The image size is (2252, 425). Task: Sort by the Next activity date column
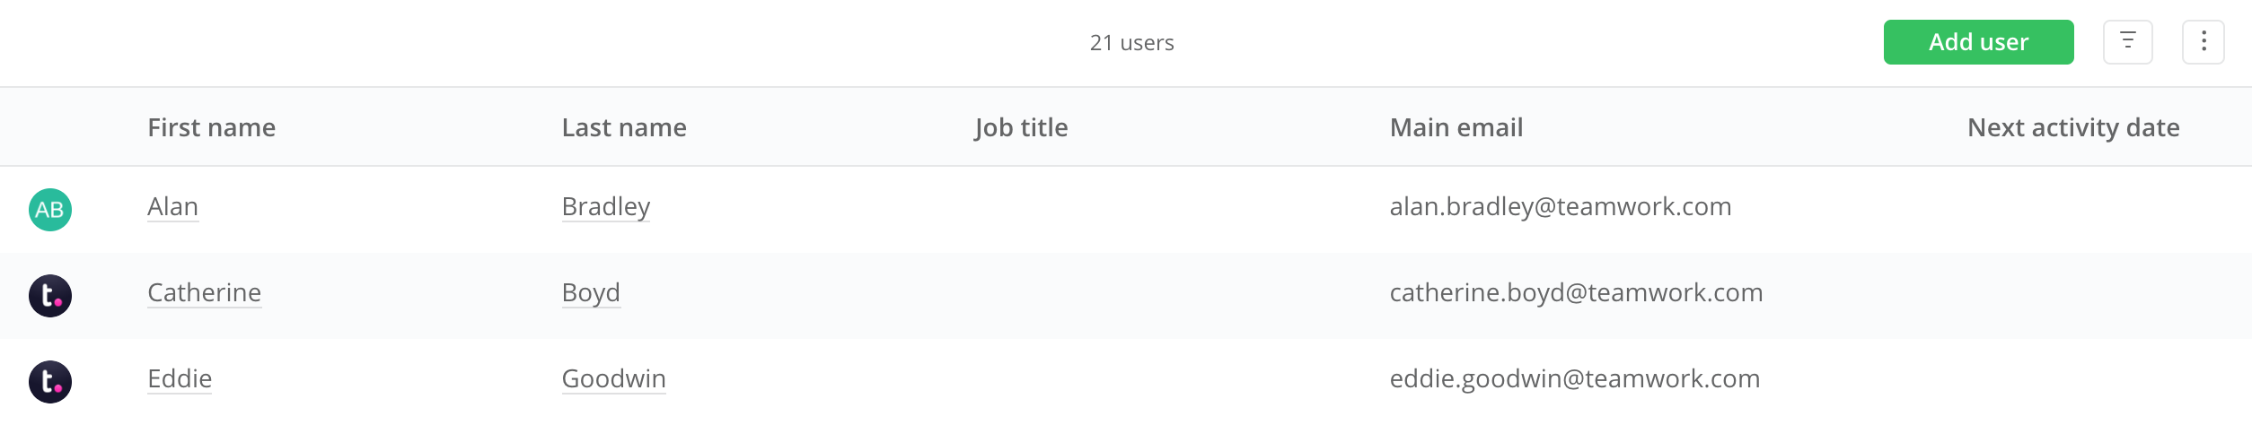(x=2073, y=127)
